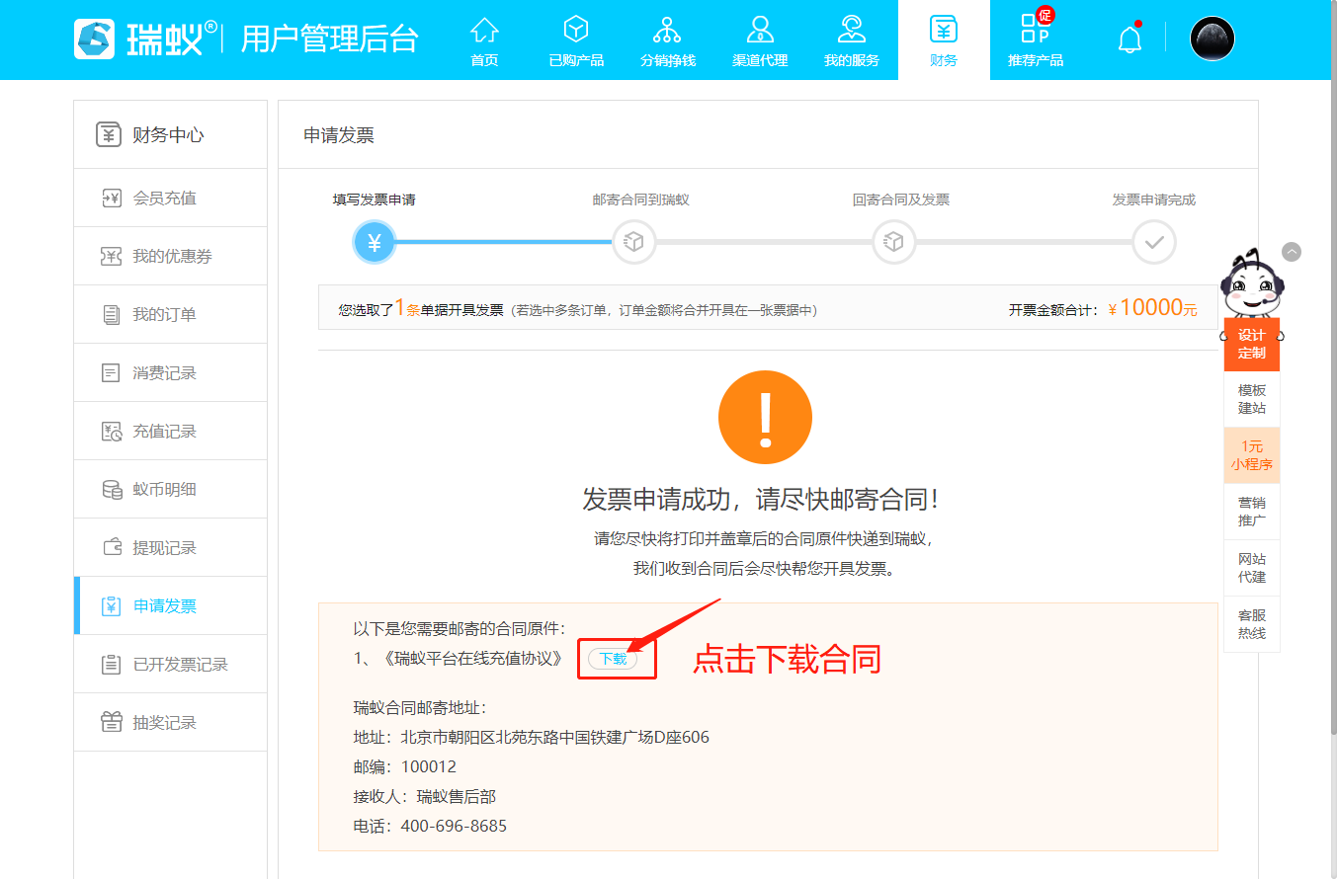This screenshot has height=879, width=1337.
Task: Click the 消费记录 list icon
Action: point(112,372)
